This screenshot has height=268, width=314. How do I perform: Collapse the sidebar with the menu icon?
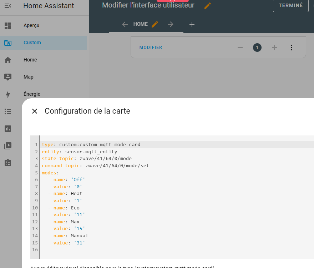point(8,6)
